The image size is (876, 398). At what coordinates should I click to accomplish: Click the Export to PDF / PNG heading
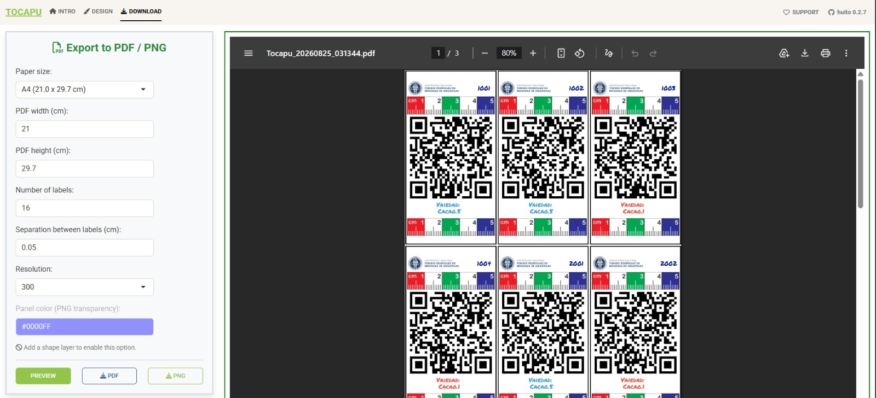tap(109, 48)
